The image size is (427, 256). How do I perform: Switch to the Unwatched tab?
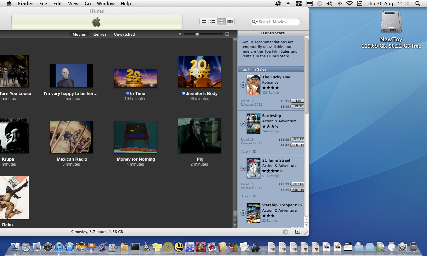(x=124, y=34)
